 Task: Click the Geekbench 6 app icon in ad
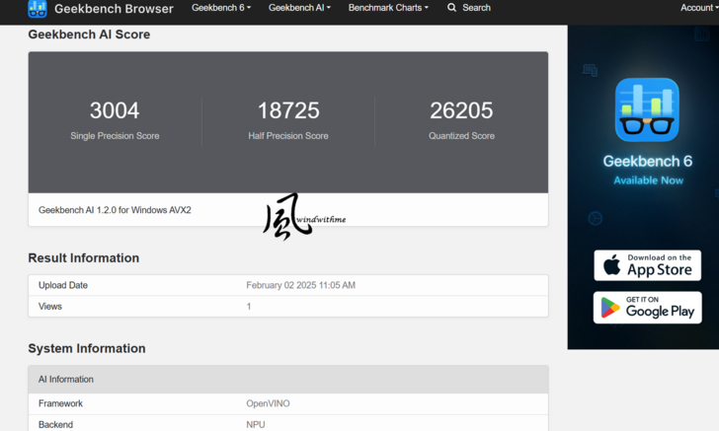pyautogui.click(x=647, y=109)
